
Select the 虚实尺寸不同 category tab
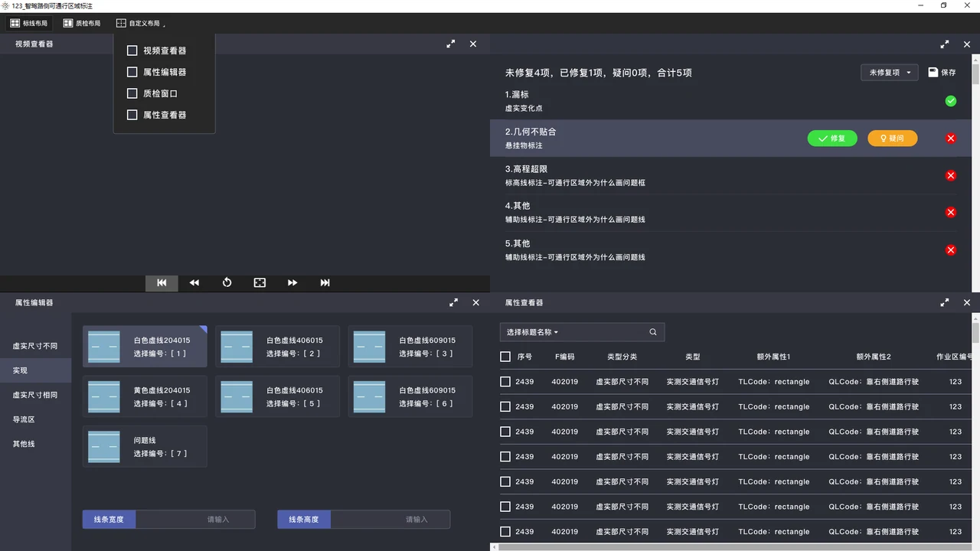click(x=35, y=346)
